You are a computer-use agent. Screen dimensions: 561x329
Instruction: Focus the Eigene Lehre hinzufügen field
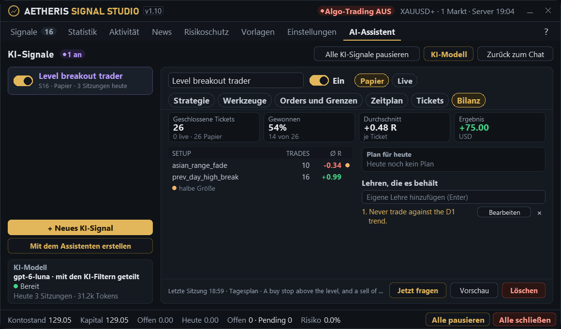(453, 197)
